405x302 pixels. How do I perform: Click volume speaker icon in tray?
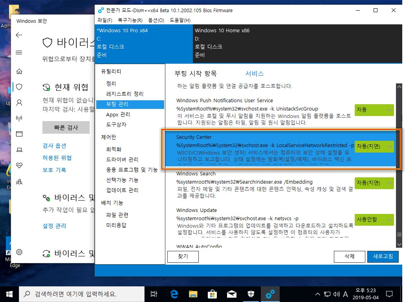coord(336,294)
